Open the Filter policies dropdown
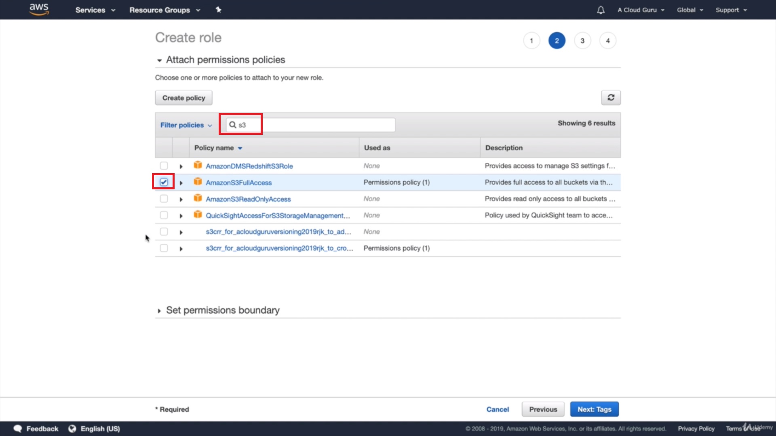 pyautogui.click(x=186, y=125)
